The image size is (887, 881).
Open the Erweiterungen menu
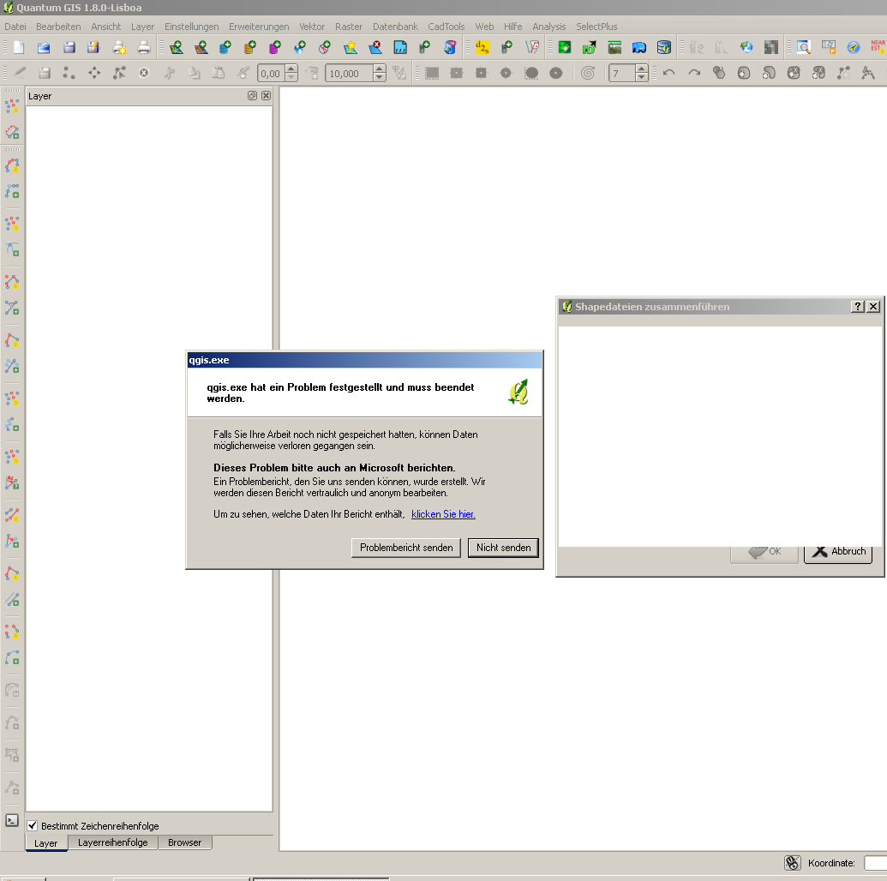(259, 27)
